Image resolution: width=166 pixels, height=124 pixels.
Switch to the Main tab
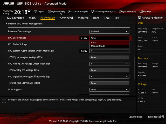pyautogui.click(x=32, y=18)
